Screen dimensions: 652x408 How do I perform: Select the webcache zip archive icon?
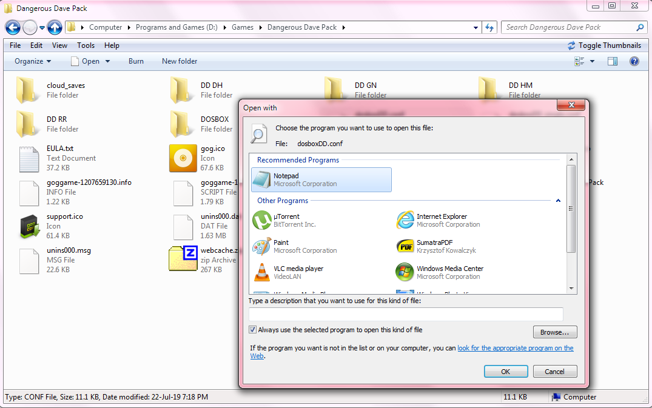tap(183, 258)
